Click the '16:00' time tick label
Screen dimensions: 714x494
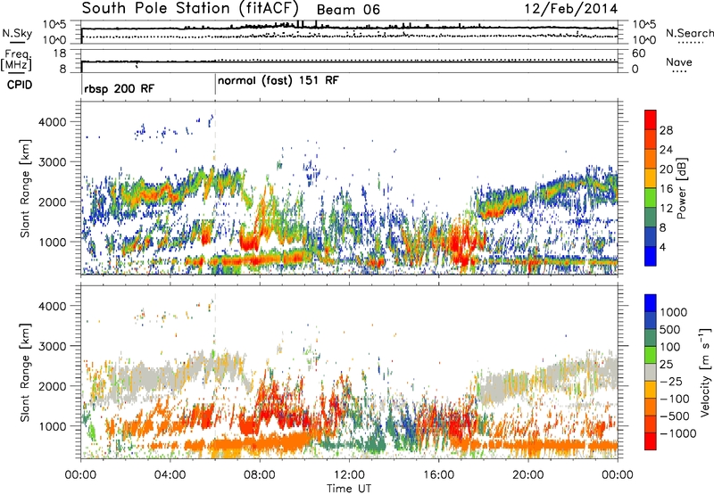438,475
